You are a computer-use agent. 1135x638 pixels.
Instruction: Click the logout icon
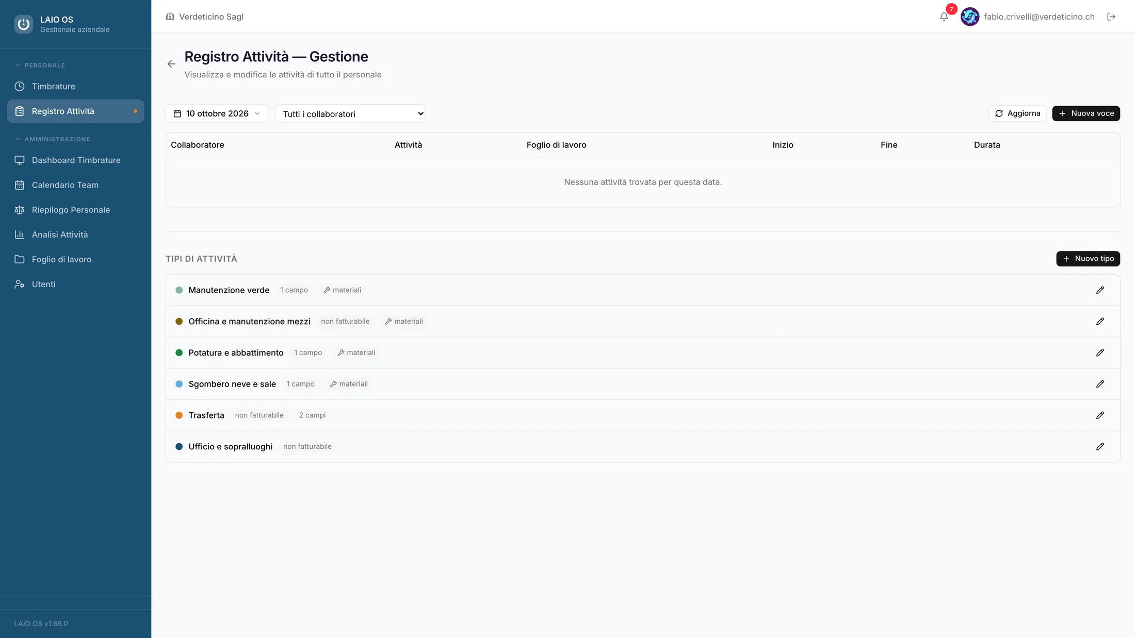click(1111, 16)
